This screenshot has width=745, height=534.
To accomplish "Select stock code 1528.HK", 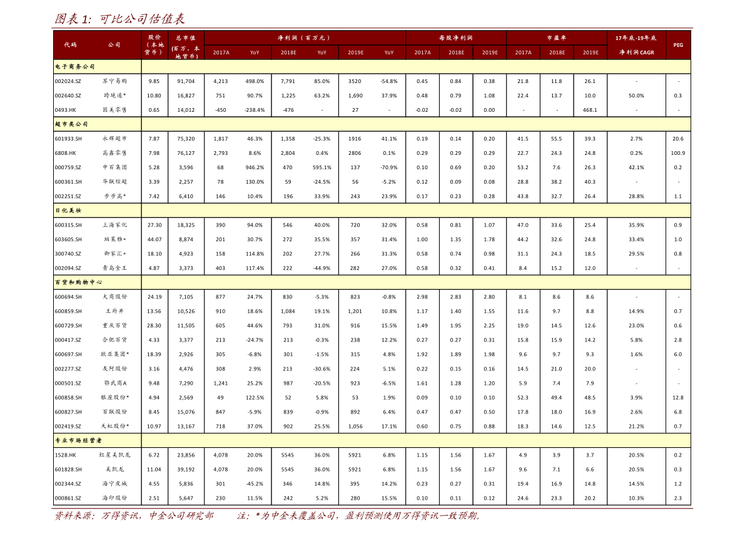I will tap(65, 455).
